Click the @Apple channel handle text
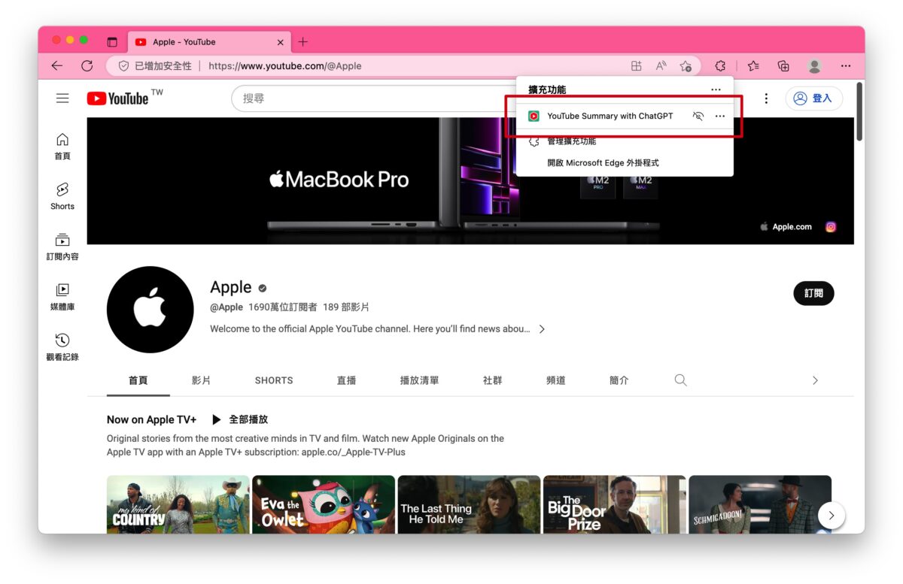The image size is (903, 584). (x=227, y=307)
